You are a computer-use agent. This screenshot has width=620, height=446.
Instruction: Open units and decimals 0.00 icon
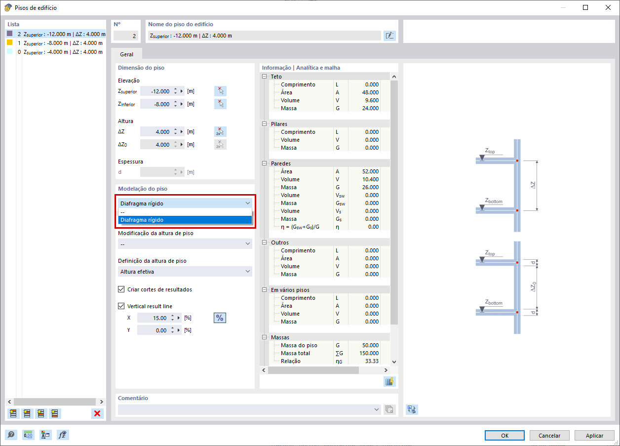tap(28, 435)
